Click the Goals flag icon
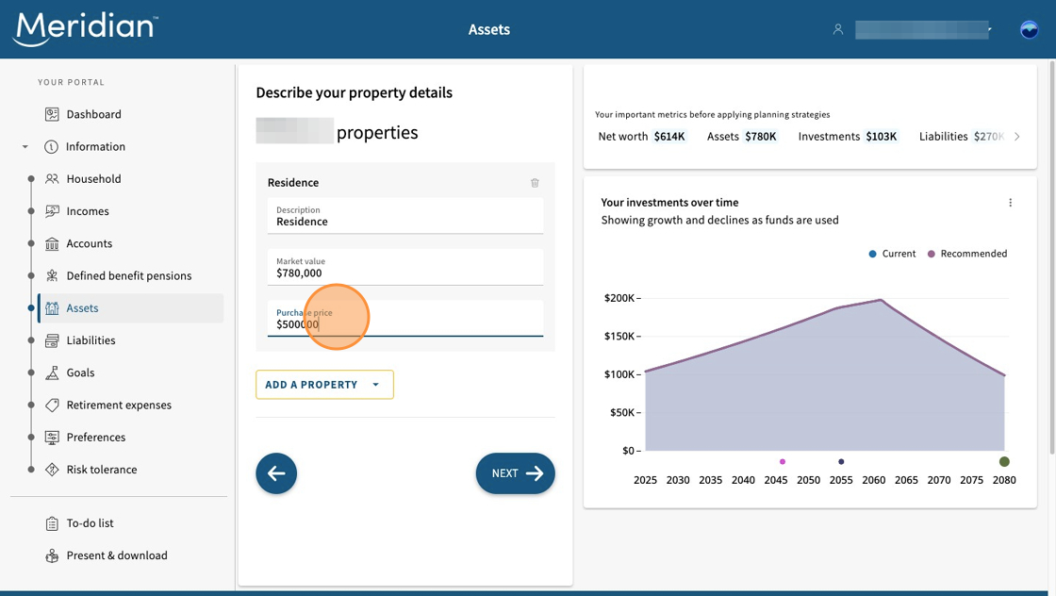The image size is (1056, 596). [52, 373]
